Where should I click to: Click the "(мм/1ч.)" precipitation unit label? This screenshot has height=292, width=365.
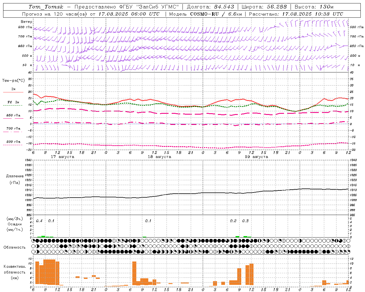click(x=15, y=230)
